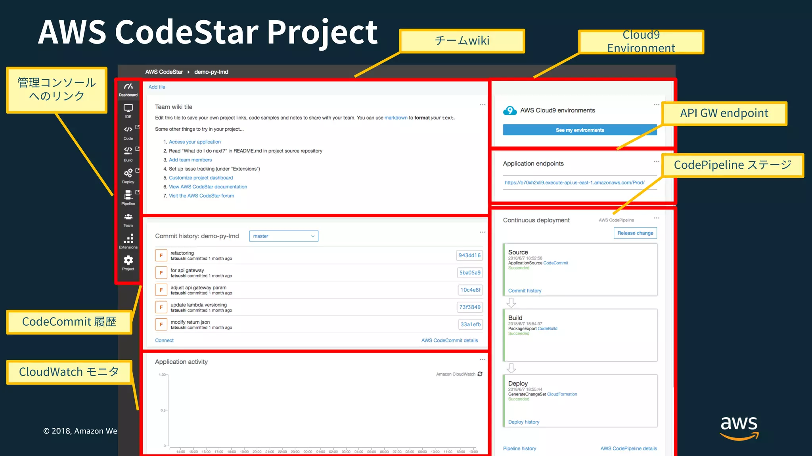Image resolution: width=812 pixels, height=456 pixels.
Task: Click the Add tile link
Action: [x=157, y=87]
